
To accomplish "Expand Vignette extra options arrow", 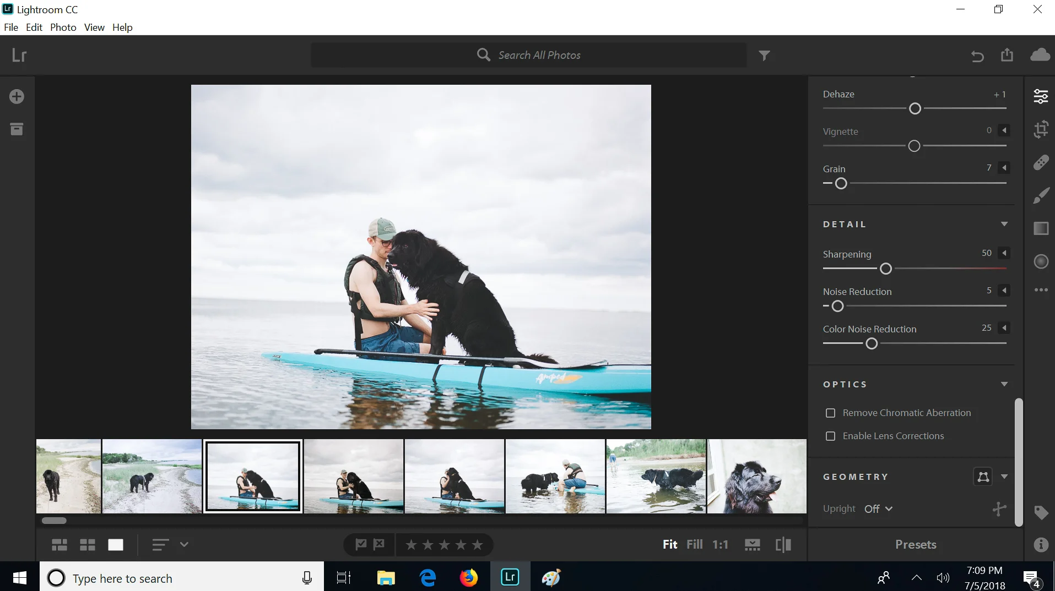I will [x=1004, y=130].
